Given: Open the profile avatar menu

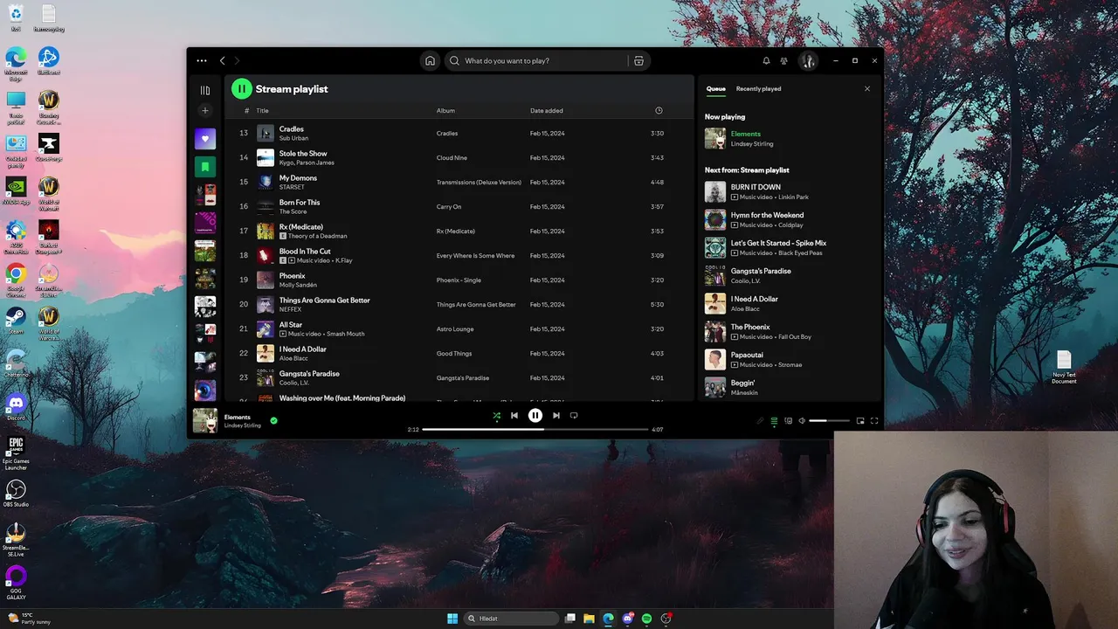Looking at the screenshot, I should tap(808, 61).
